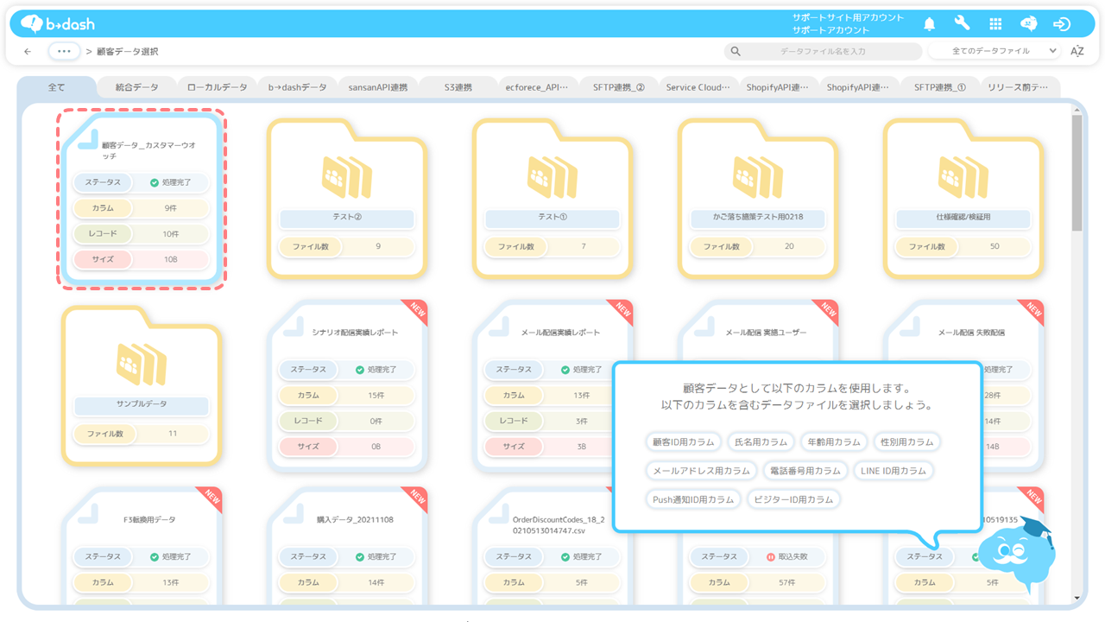Open the chat support icon
1105x622 pixels.
click(1028, 24)
